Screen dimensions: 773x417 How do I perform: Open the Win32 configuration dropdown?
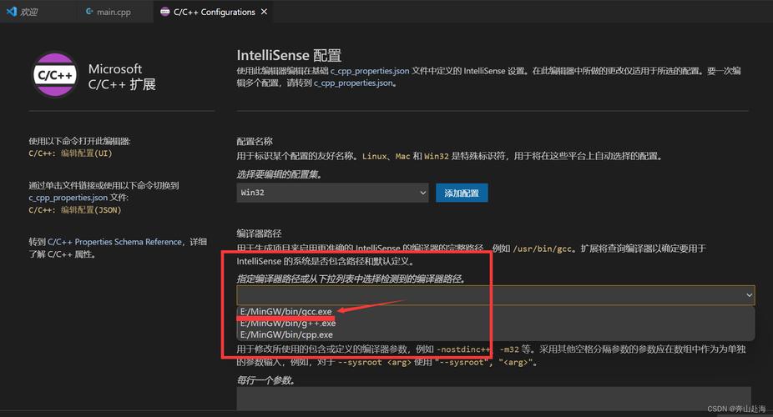pos(332,193)
